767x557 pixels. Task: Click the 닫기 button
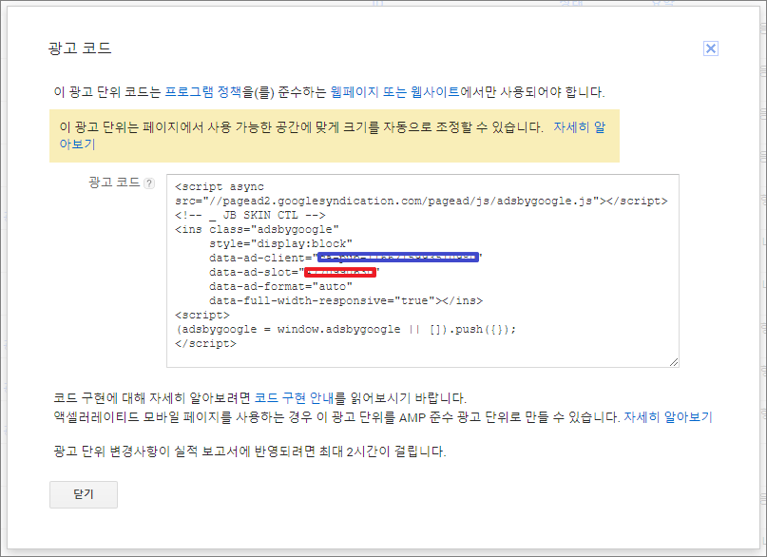(x=84, y=494)
